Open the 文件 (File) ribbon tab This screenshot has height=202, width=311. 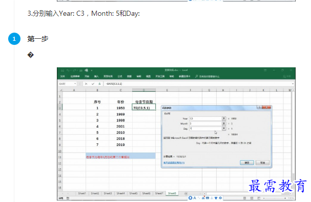[63, 77]
